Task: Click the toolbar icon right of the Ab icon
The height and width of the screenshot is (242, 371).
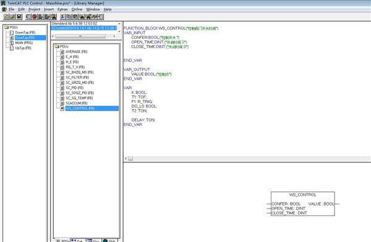Action: [101, 17]
